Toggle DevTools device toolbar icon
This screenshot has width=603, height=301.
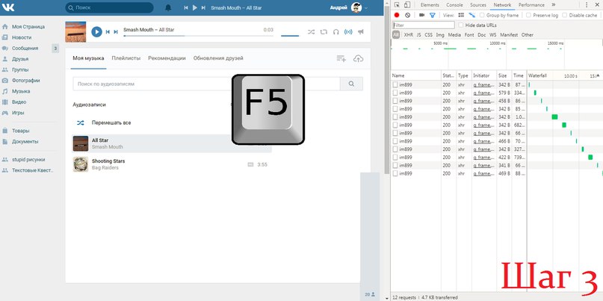click(407, 5)
